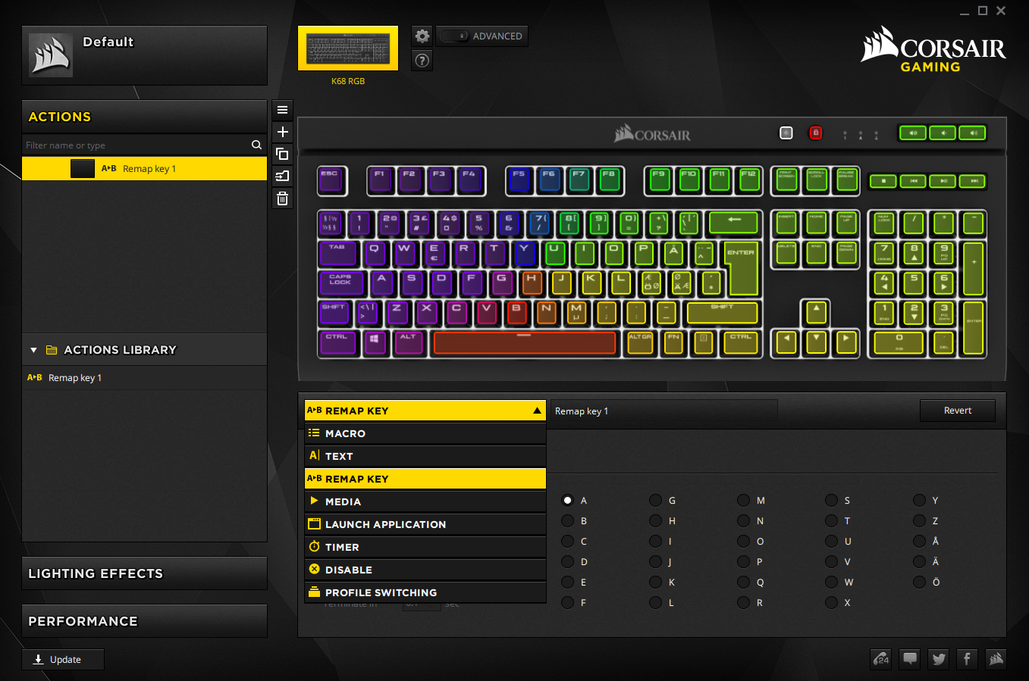Select the radio button for letter G

click(655, 501)
